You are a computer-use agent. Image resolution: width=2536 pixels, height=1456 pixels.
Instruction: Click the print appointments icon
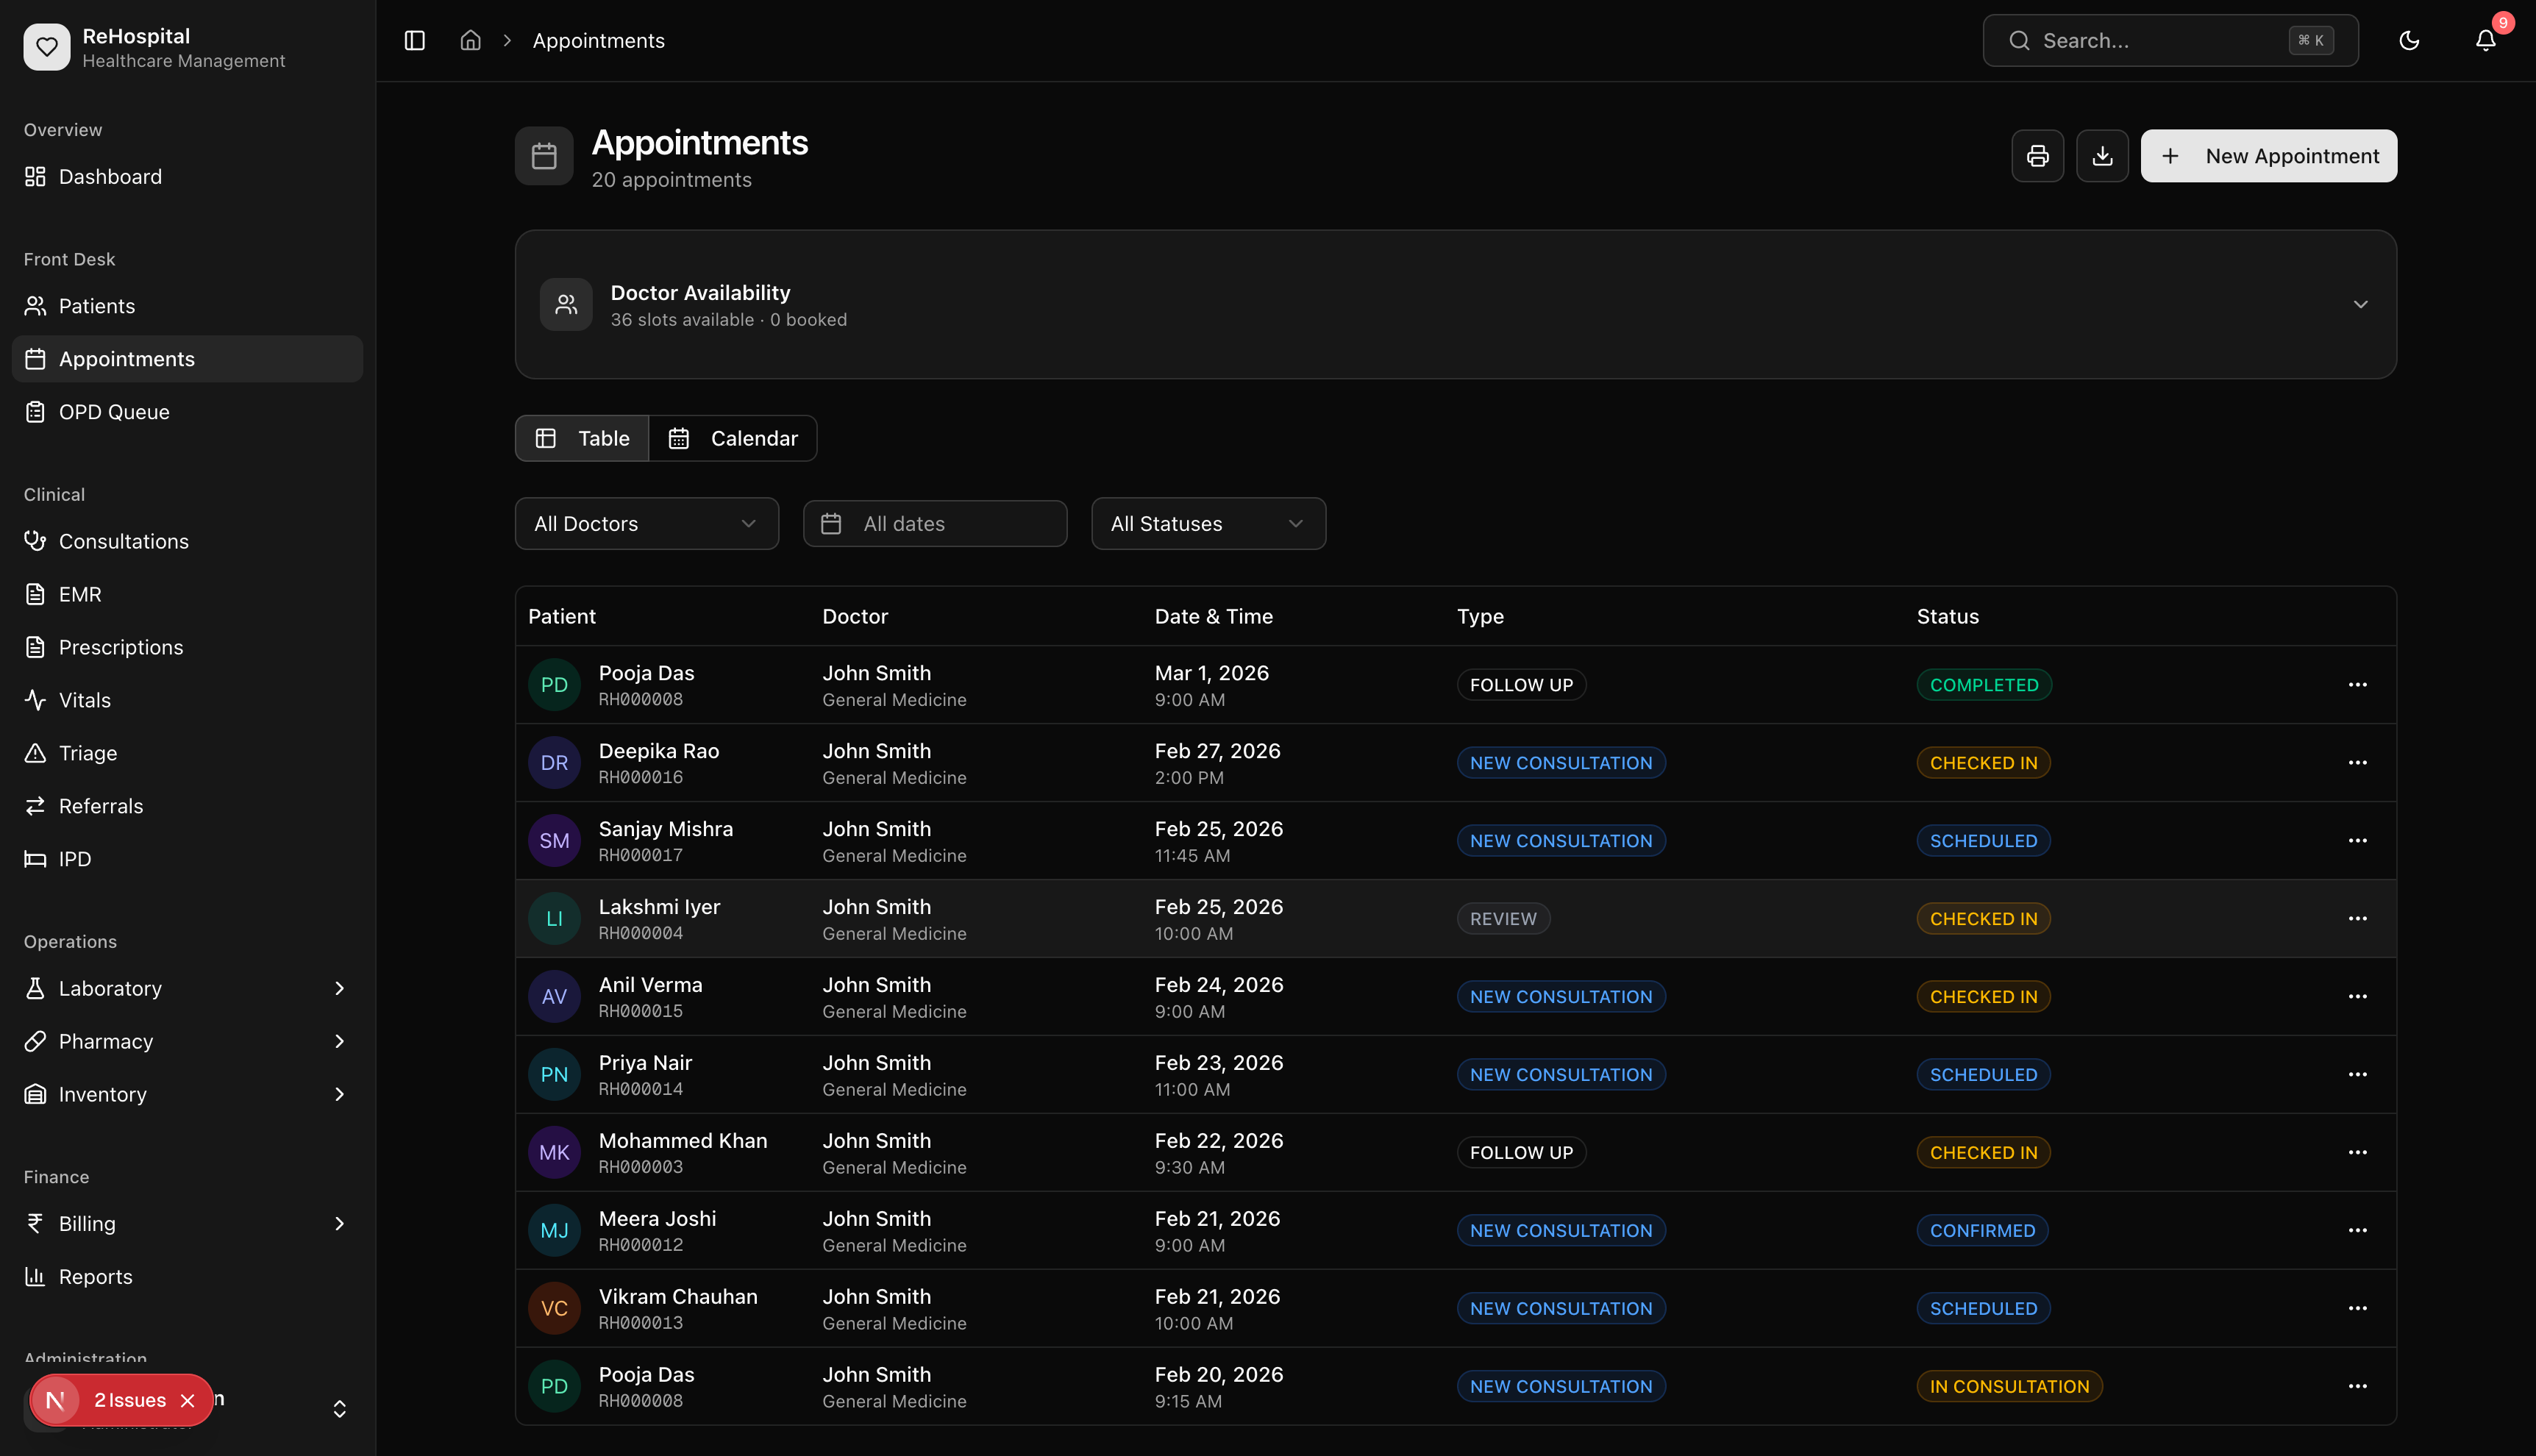(x=2037, y=156)
